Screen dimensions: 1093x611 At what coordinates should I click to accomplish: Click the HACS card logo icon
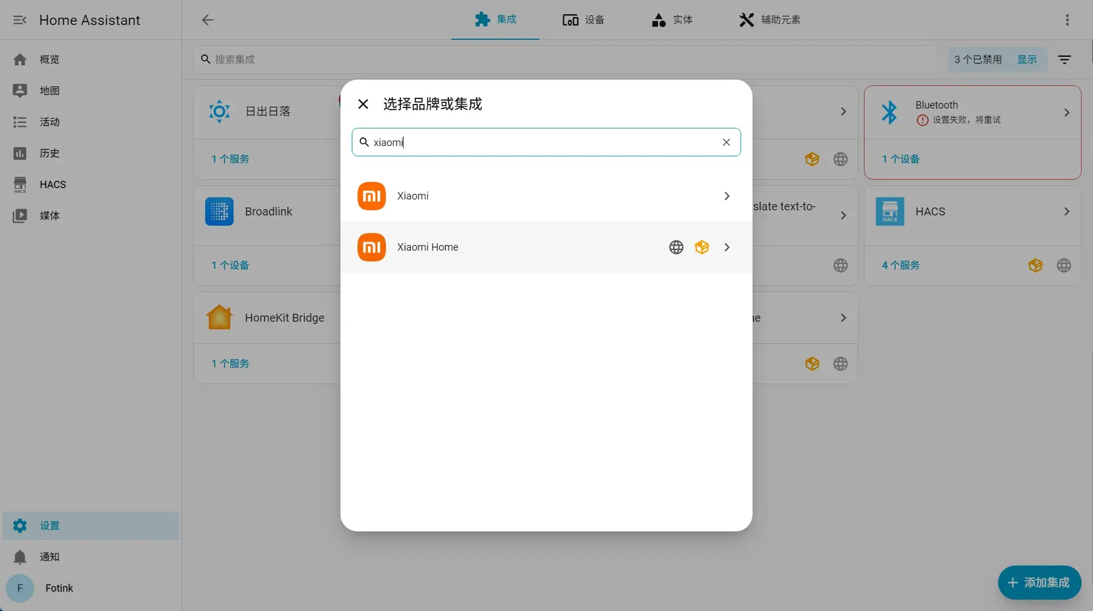point(890,211)
